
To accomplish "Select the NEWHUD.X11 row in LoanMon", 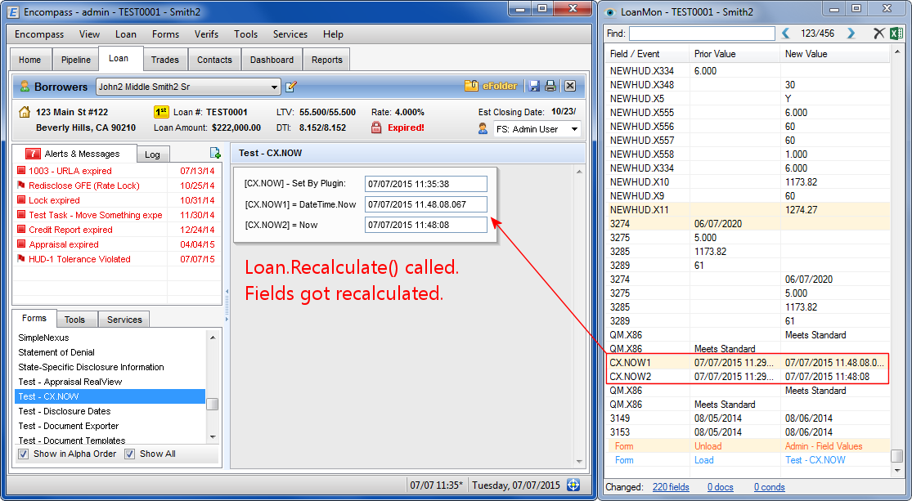I will 748,210.
